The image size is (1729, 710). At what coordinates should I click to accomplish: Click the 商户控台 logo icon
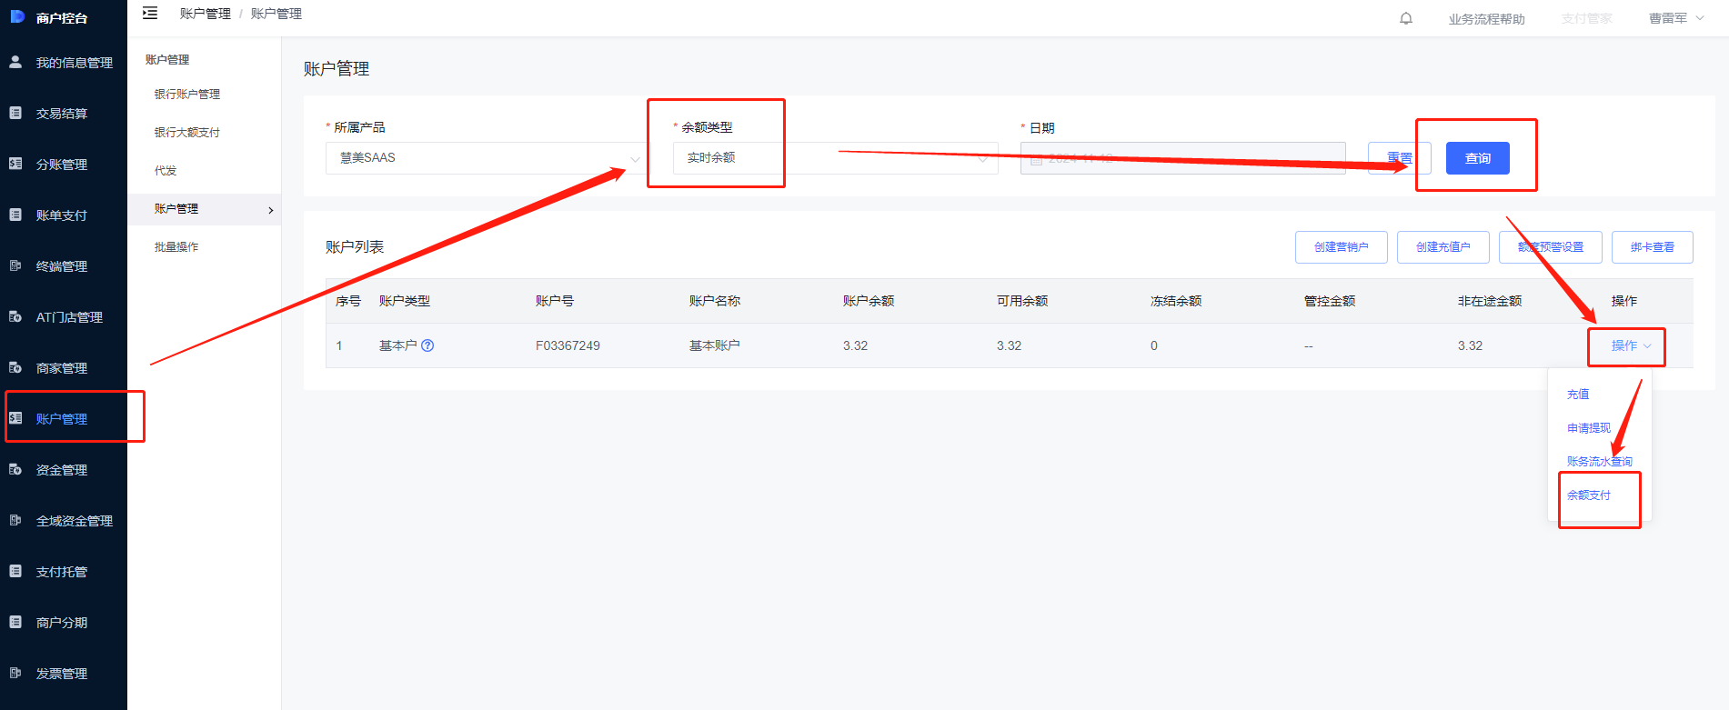tap(17, 16)
